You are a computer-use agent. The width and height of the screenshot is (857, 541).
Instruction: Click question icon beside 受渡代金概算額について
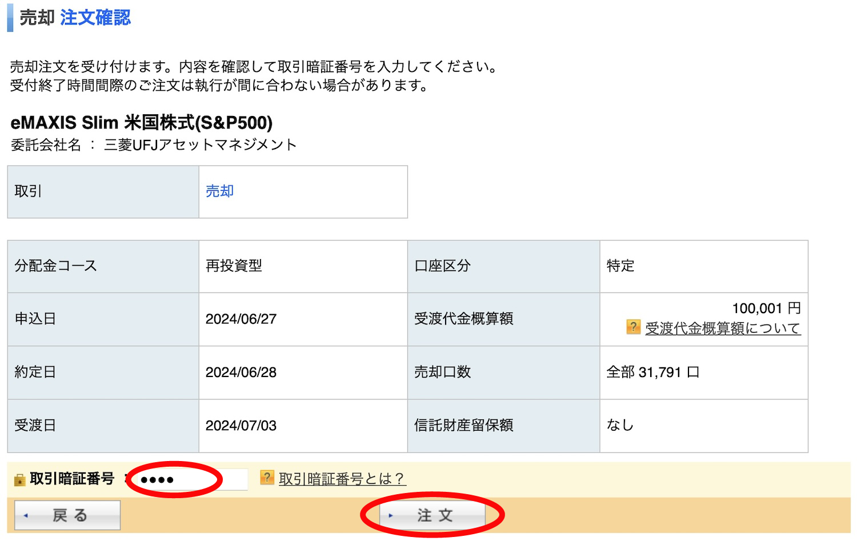click(633, 327)
